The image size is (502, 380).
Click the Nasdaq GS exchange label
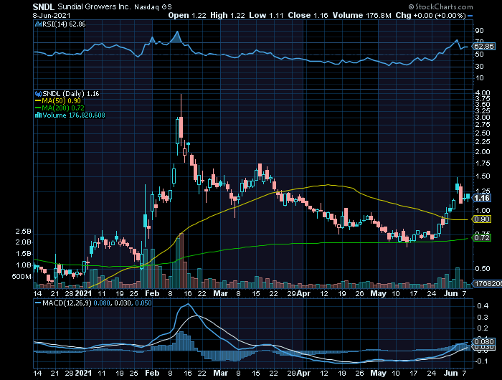(153, 6)
